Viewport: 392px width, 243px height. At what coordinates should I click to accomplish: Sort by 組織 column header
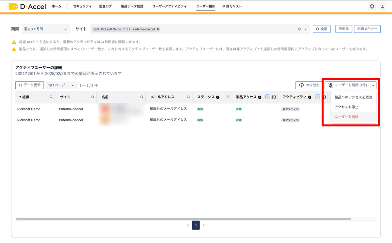point(24,97)
